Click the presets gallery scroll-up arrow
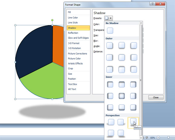This screenshot has height=140, width=175. [x=141, y=23]
